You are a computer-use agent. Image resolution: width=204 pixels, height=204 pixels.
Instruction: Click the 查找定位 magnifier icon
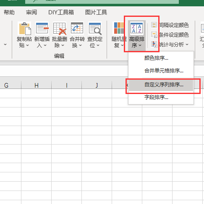[95, 28]
